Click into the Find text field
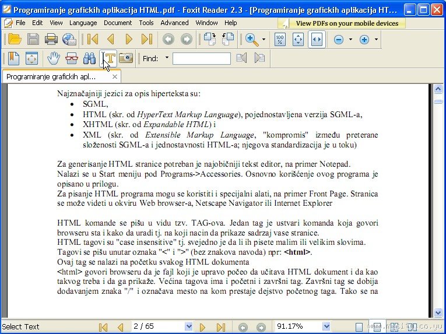 coord(202,58)
